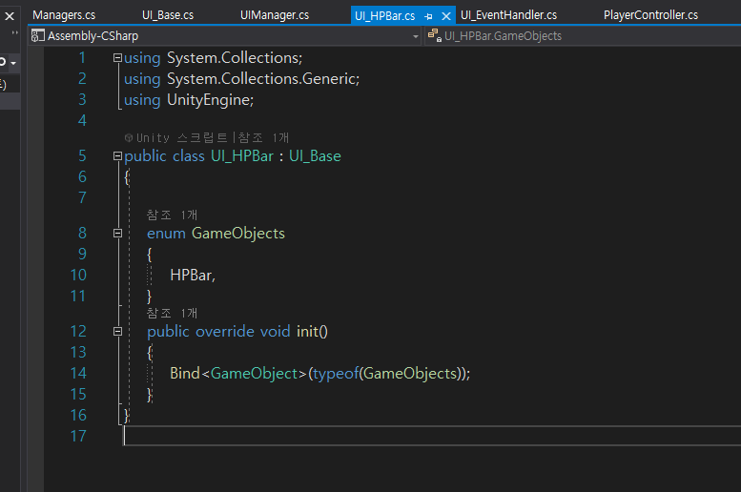741x492 pixels.
Task: Click the HPBar enum member
Action: click(x=191, y=275)
